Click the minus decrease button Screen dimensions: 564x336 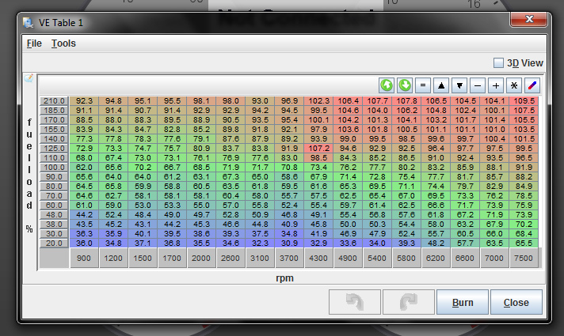478,85
